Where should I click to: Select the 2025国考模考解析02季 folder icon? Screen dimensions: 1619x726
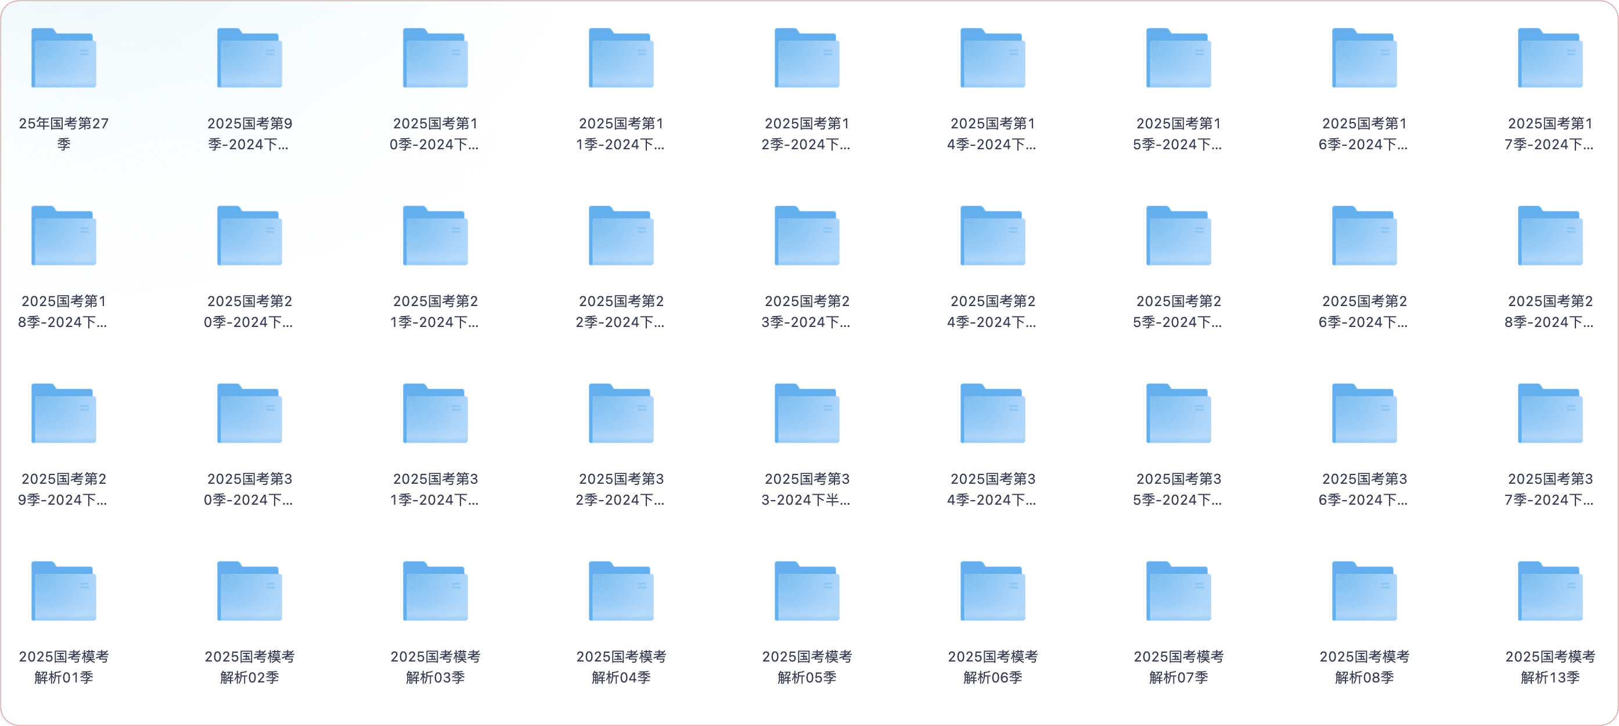pos(250,591)
